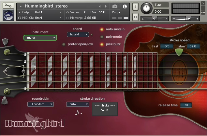
Task: Click the instrument name Hummingbird_stereo
Action: pos(46,6)
